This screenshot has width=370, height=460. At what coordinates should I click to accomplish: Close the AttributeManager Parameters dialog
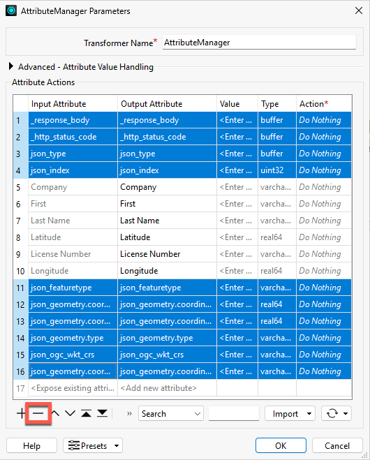tap(359, 11)
